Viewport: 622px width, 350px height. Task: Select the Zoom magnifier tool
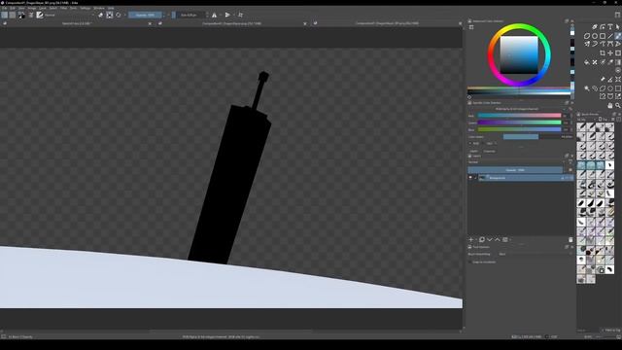pyautogui.click(x=618, y=106)
